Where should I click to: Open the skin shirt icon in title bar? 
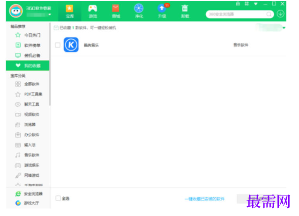tap(238, 4)
